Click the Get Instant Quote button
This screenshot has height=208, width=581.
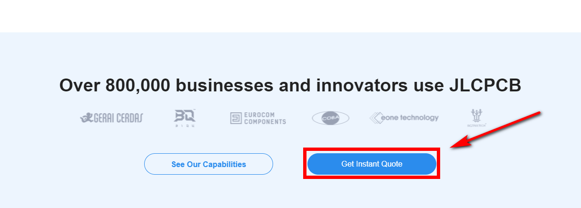click(371, 164)
